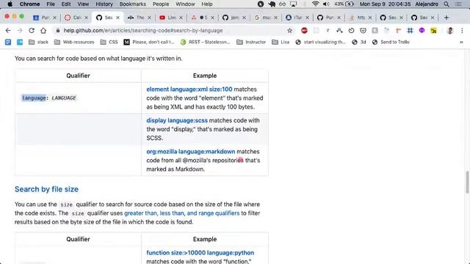Go back to the previous page
470x264 pixels.
click(8, 31)
